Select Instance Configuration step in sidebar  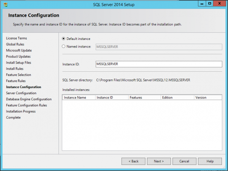click(24, 87)
